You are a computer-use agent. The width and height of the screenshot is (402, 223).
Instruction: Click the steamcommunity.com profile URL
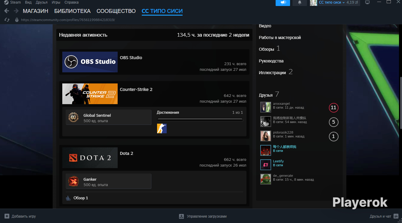pyautogui.click(x=68, y=20)
